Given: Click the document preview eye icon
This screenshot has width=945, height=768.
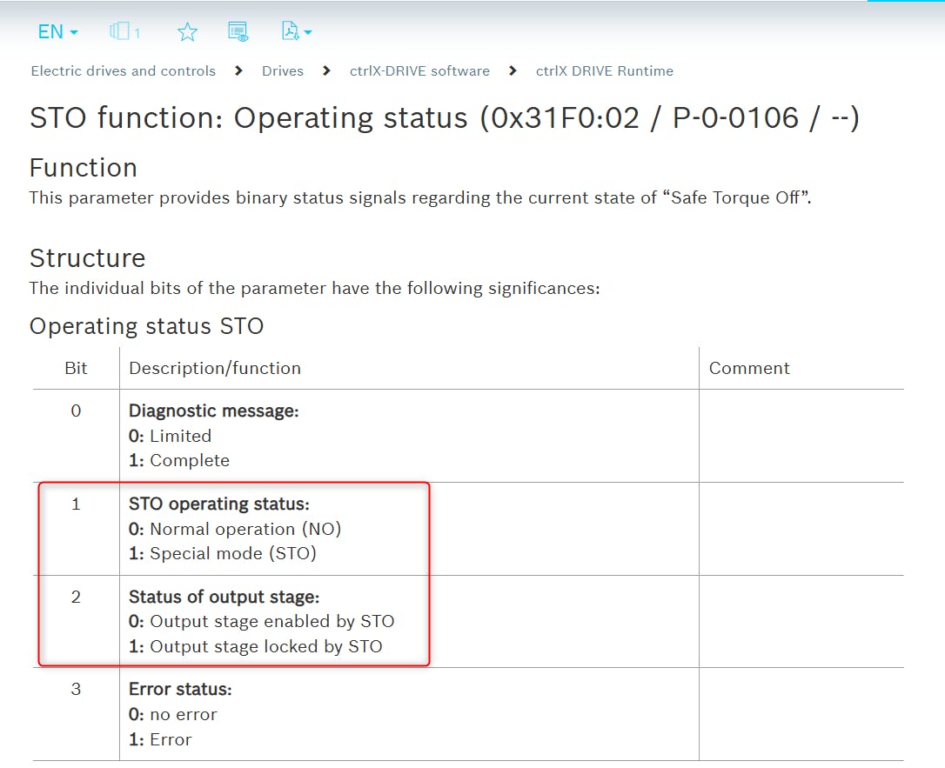Looking at the screenshot, I should click(238, 32).
